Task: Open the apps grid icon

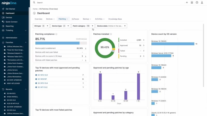Action: tap(192, 3)
